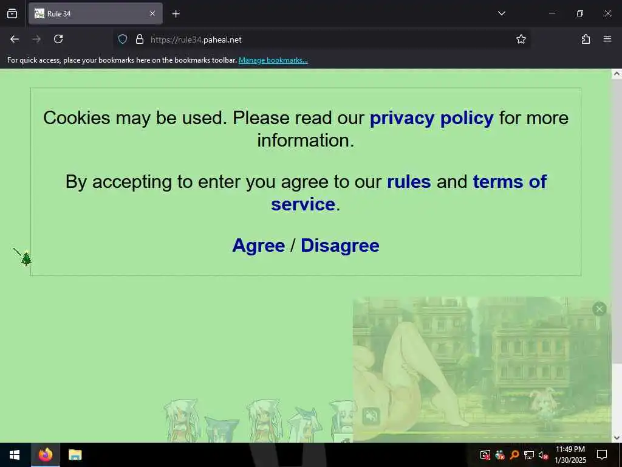Screen dimensions: 622x467
Task: Click the page scrollbar down arrow
Action: pos(617,438)
